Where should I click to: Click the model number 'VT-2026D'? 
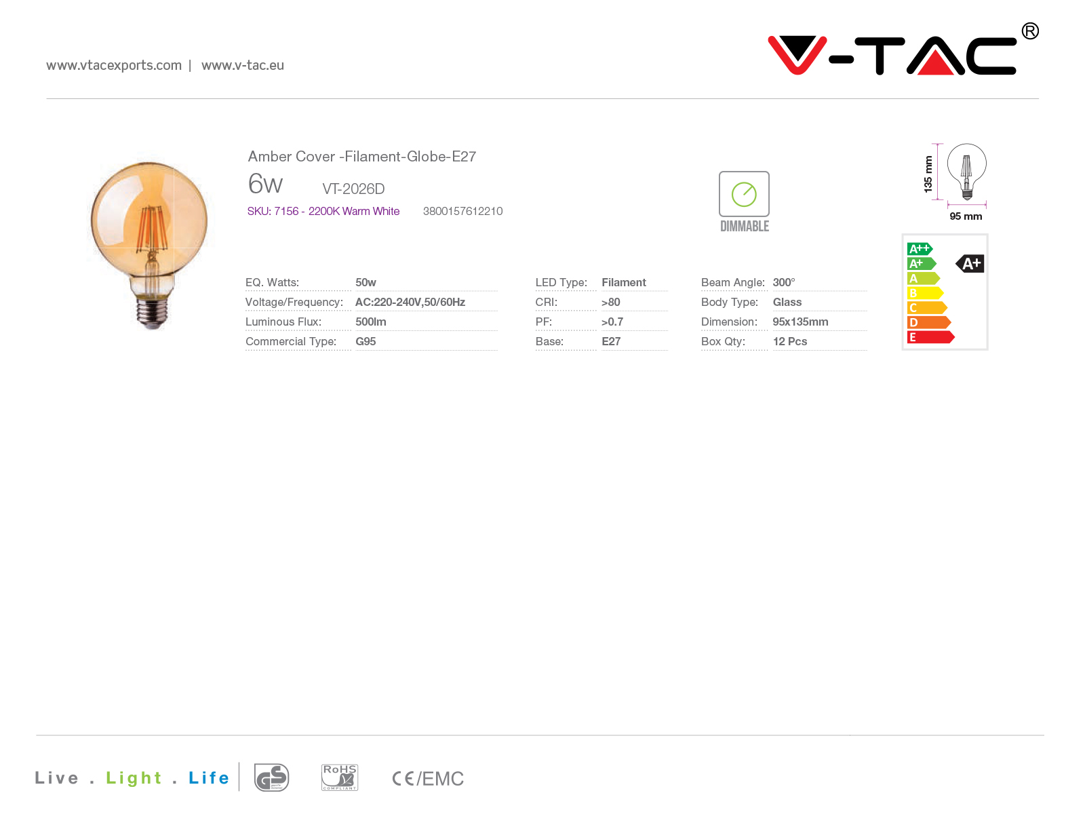click(353, 189)
